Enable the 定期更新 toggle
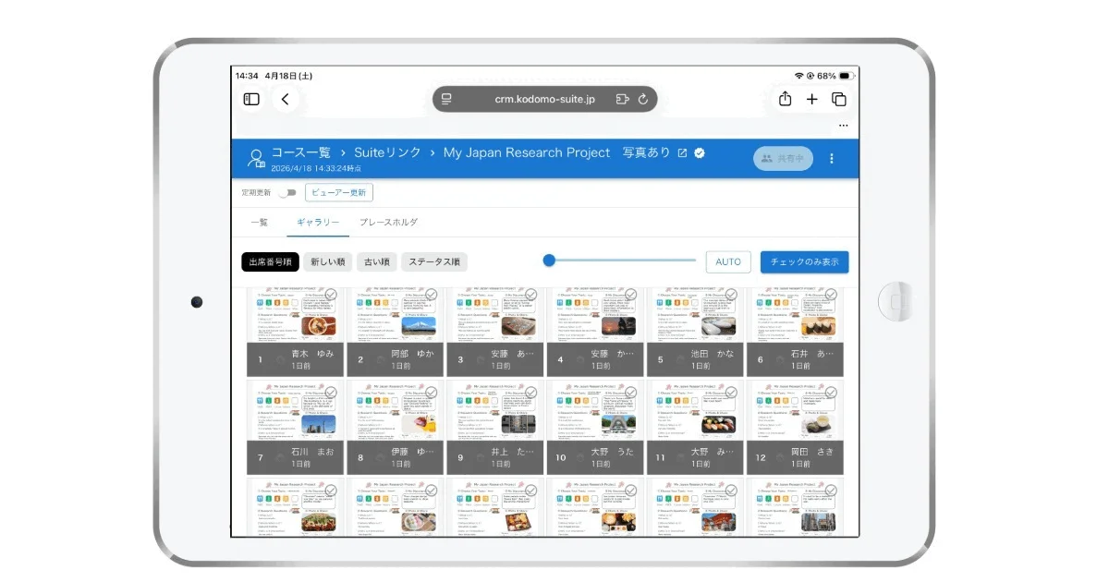The image size is (1109, 582). coord(288,192)
